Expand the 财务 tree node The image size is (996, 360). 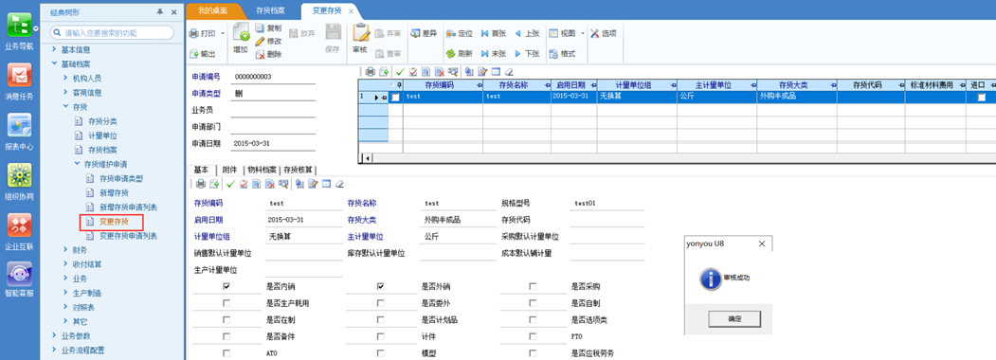click(x=65, y=250)
